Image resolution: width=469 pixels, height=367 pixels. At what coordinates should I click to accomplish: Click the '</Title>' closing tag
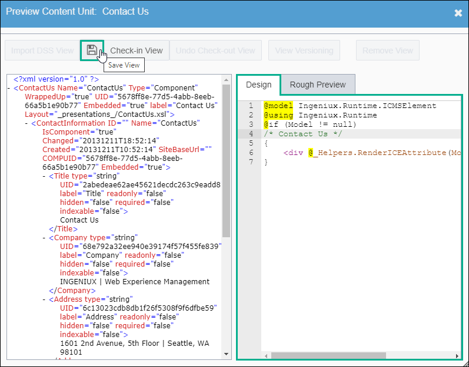(x=63, y=229)
